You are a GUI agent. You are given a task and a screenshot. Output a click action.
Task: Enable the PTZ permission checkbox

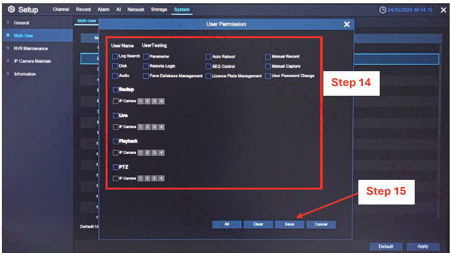pyautogui.click(x=115, y=167)
